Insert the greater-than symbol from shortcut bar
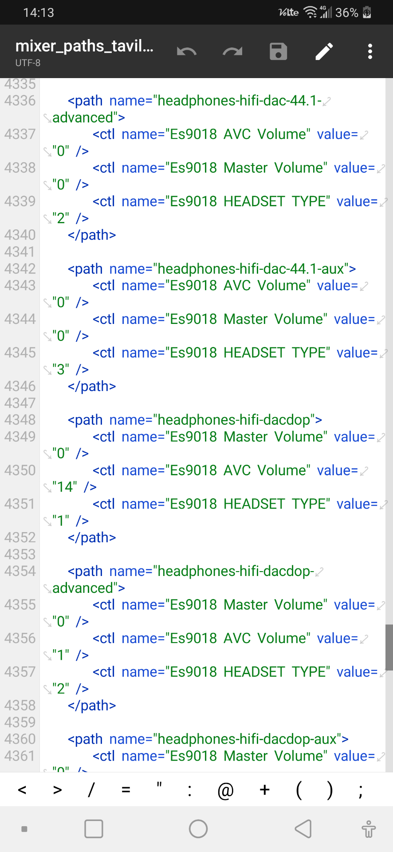The width and height of the screenshot is (393, 852). [x=57, y=790]
